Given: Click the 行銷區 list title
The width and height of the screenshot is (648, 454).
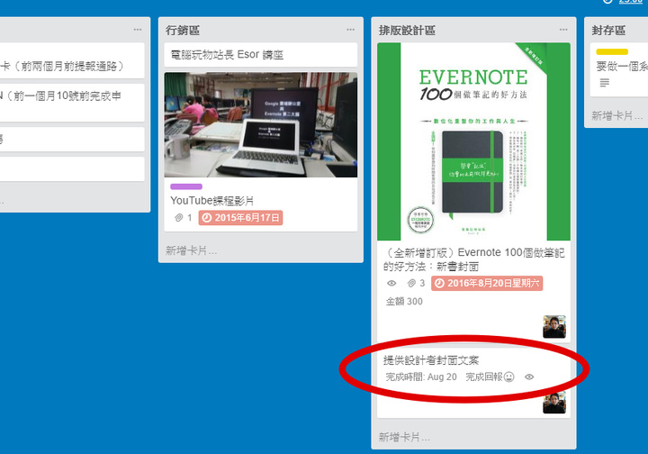Looking at the screenshot, I should [183, 31].
